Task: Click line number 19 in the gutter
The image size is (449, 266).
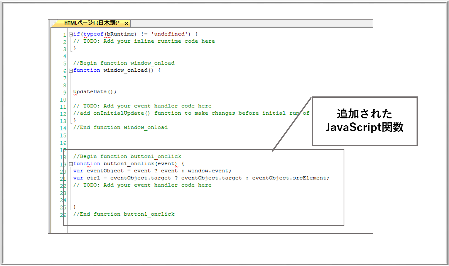Action: (x=63, y=164)
